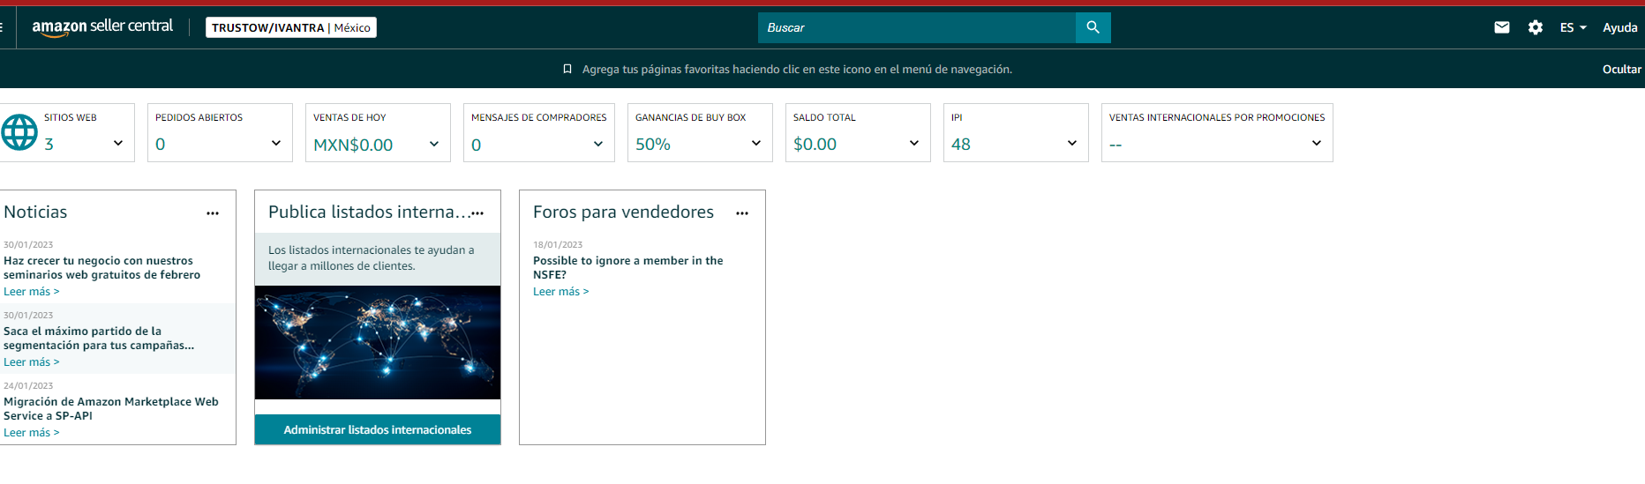Expand the Pedidos Abiertos dropdown
The image size is (1645, 484).
point(276,143)
